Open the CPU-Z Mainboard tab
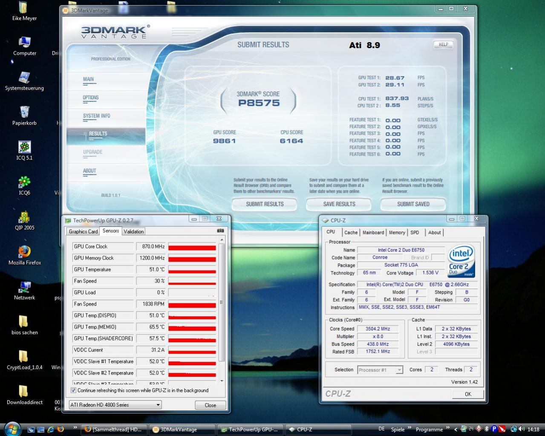Image resolution: width=545 pixels, height=436 pixels. click(x=373, y=232)
